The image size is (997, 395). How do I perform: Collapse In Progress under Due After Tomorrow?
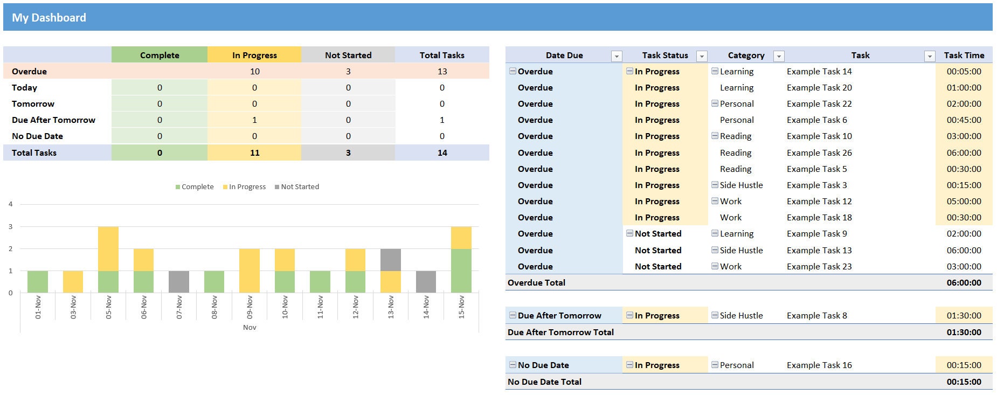click(629, 315)
